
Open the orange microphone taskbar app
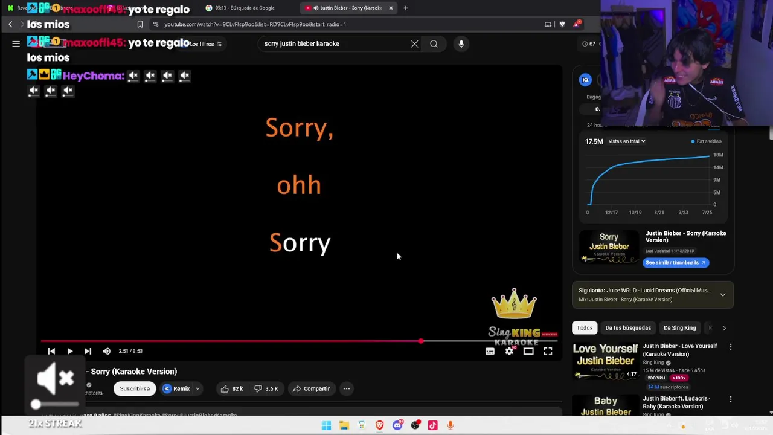pos(450,425)
